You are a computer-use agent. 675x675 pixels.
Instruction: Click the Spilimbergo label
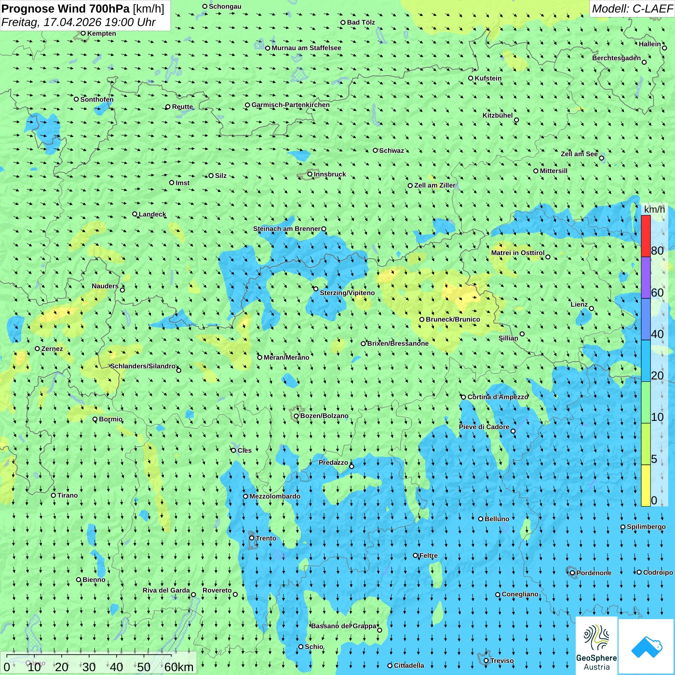[646, 526]
